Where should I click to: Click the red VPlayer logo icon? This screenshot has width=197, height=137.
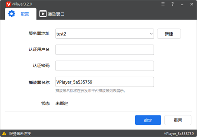pyautogui.click(x=9, y=4)
